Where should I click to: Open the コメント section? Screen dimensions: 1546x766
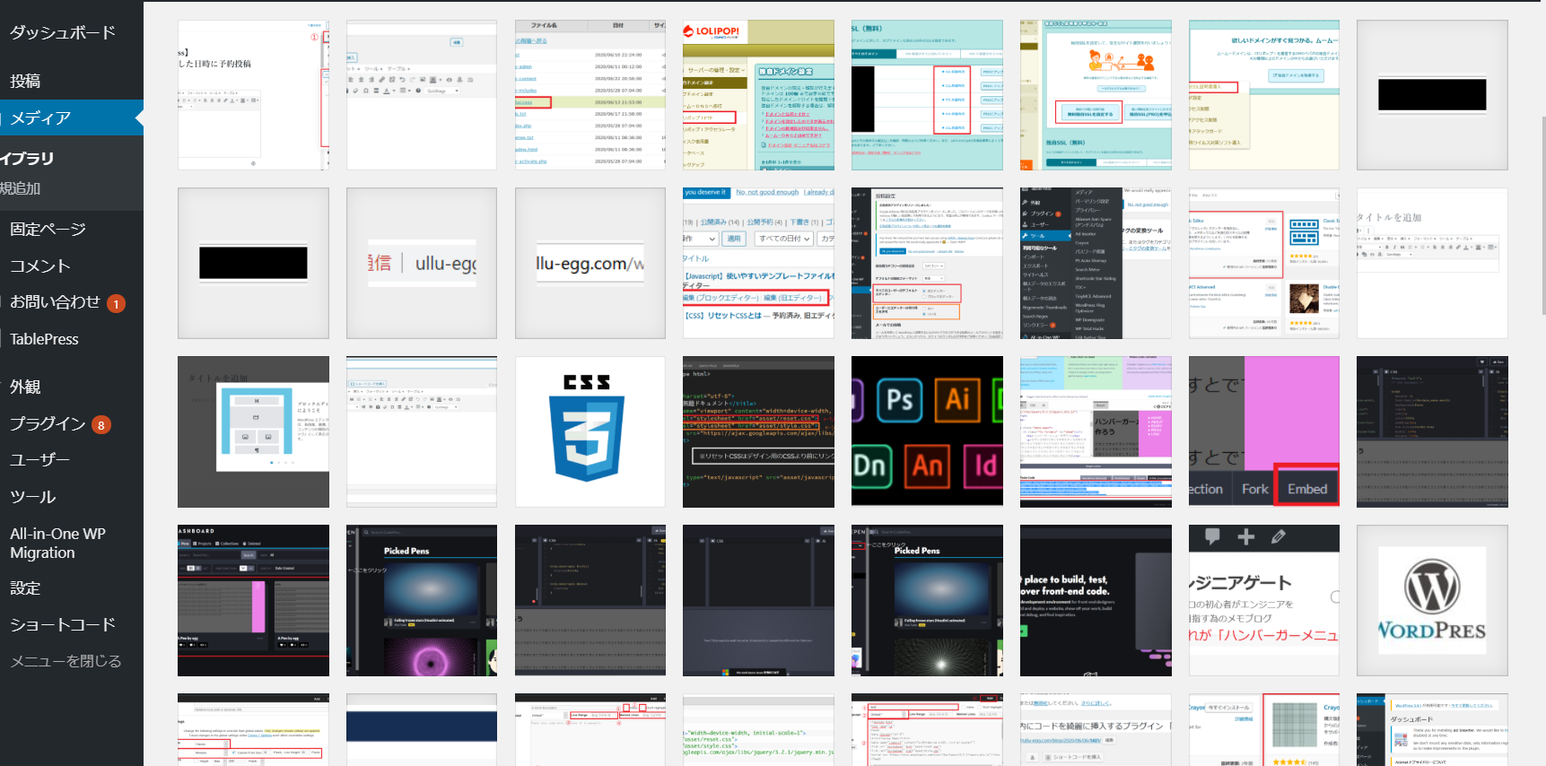[39, 265]
